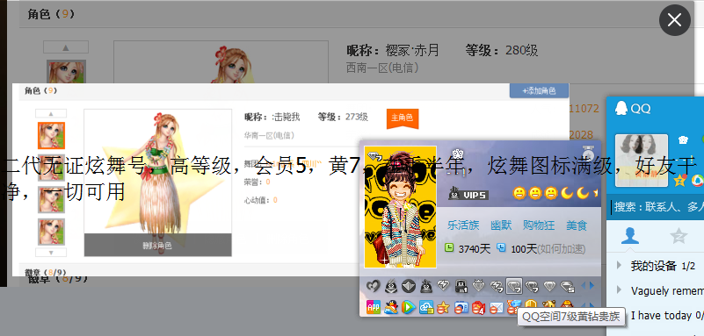
Task: Open the QQ Game penguin icon
Action: [391, 307]
